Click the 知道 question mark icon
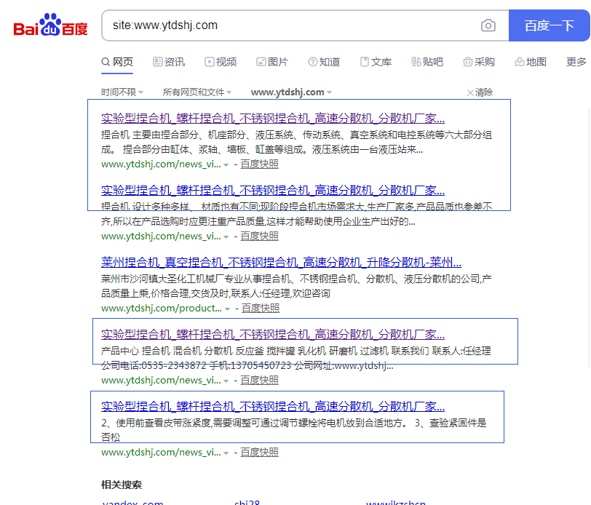The width and height of the screenshot is (591, 505). coord(312,62)
